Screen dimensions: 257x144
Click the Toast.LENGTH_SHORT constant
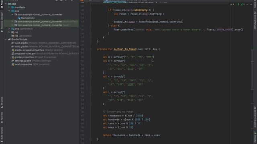220,30
